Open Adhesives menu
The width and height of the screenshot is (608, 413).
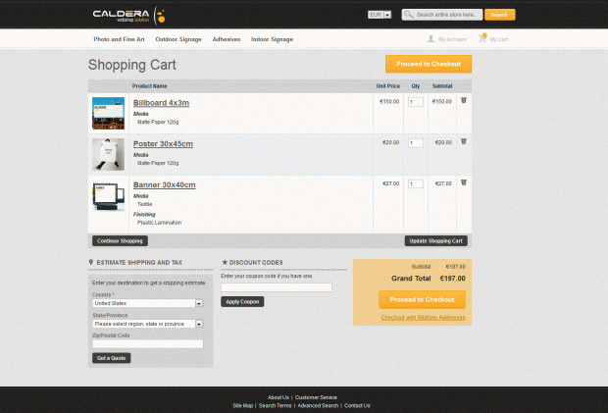227,39
